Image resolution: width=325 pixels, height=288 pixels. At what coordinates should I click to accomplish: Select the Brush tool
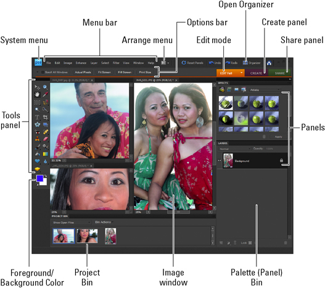37,147
